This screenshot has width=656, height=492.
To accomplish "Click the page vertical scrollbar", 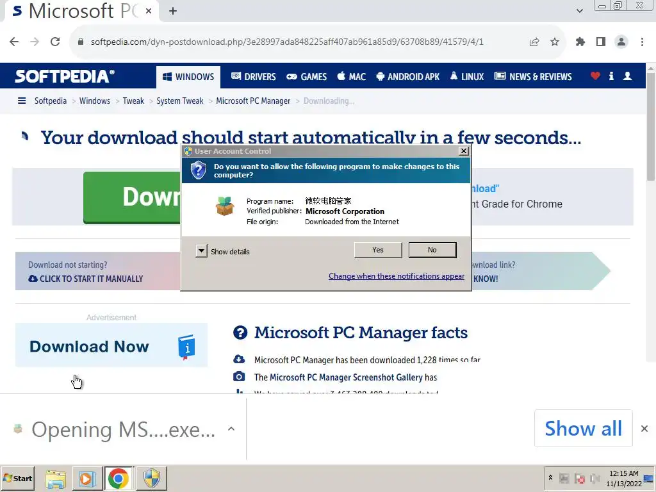I will coord(651,127).
